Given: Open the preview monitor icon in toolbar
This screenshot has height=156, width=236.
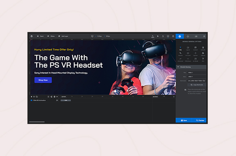Looking at the screenshot, I should (x=168, y=36).
